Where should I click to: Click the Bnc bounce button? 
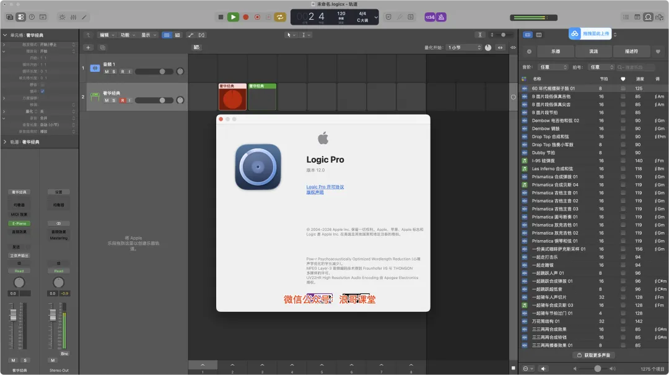tap(64, 354)
